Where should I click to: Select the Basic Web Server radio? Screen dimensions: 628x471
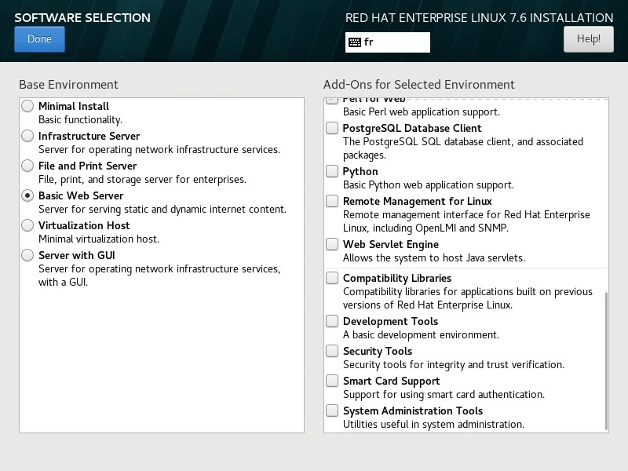(x=27, y=195)
